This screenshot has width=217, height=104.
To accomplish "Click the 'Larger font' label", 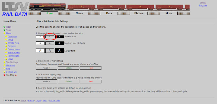I will pyautogui.click(x=70, y=51).
